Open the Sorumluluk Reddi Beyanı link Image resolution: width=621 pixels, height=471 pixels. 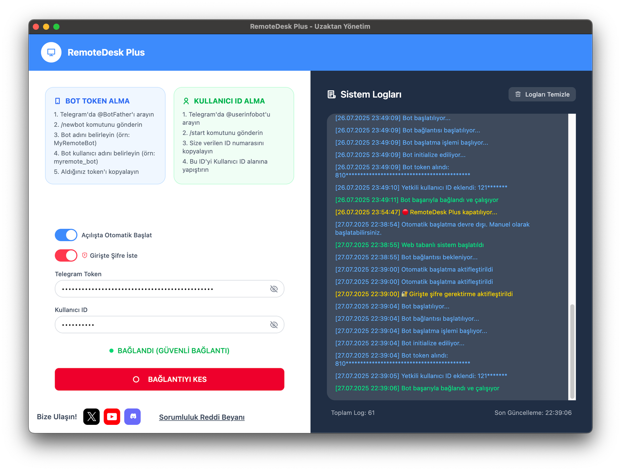pos(202,417)
